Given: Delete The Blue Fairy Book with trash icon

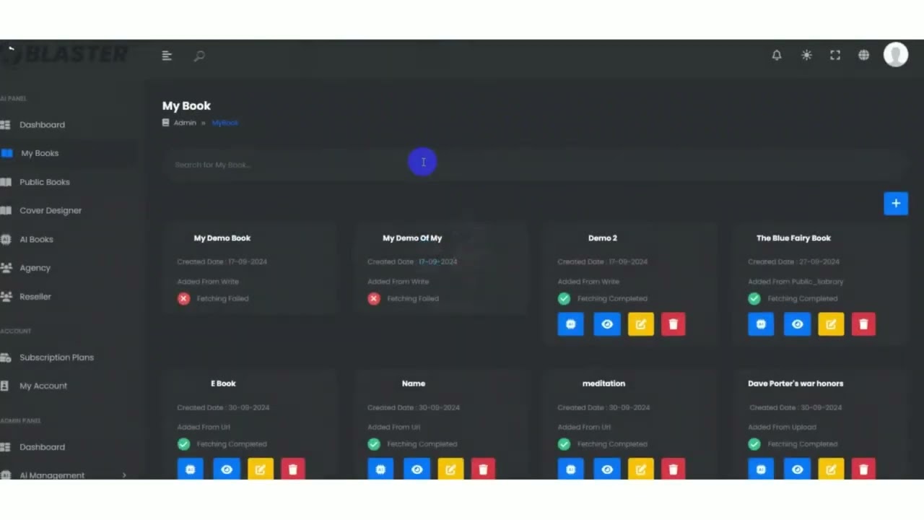Looking at the screenshot, I should point(863,324).
